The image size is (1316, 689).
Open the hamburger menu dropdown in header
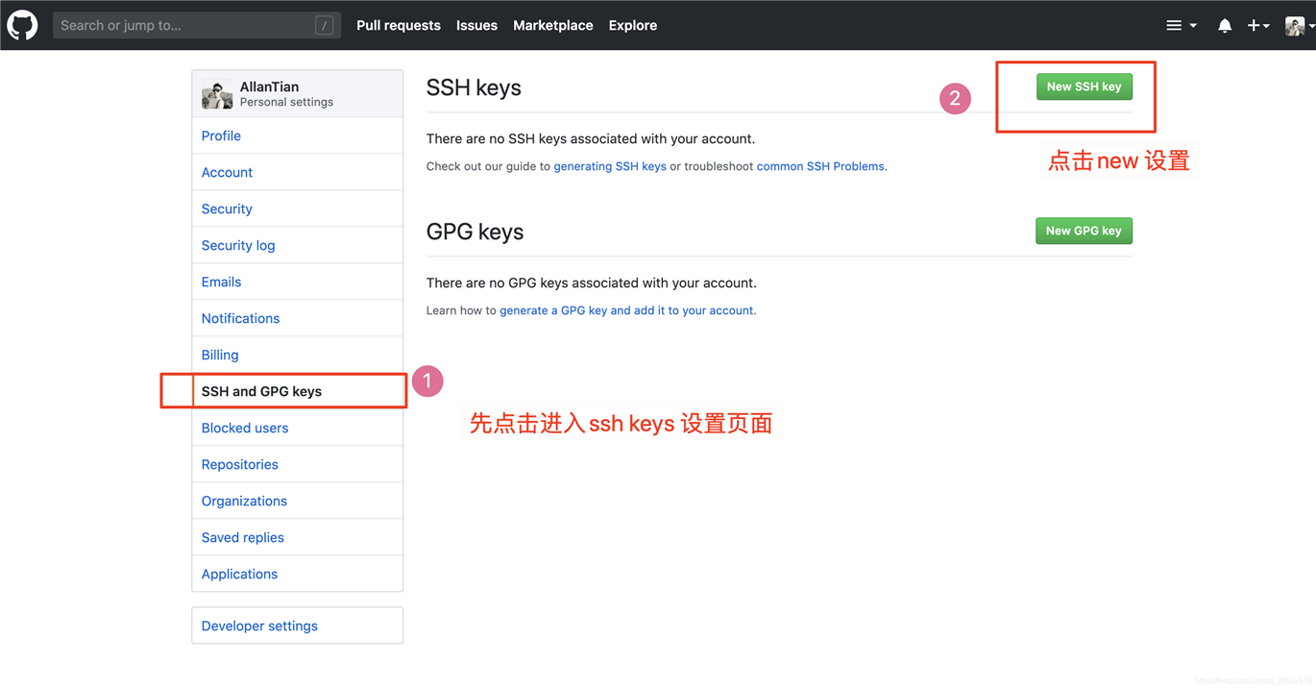click(x=1182, y=26)
